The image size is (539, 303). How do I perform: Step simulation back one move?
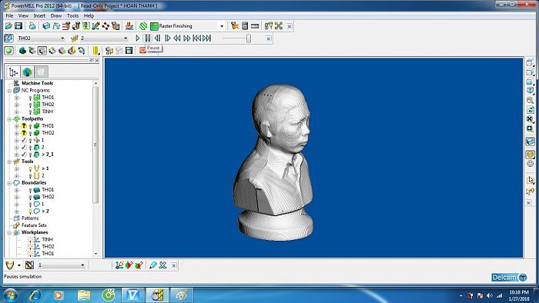click(157, 38)
